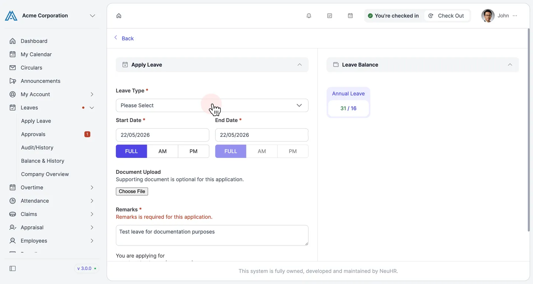This screenshot has height=284, width=533.
Task: Toggle the sidebar collapse icon
Action: [13, 268]
